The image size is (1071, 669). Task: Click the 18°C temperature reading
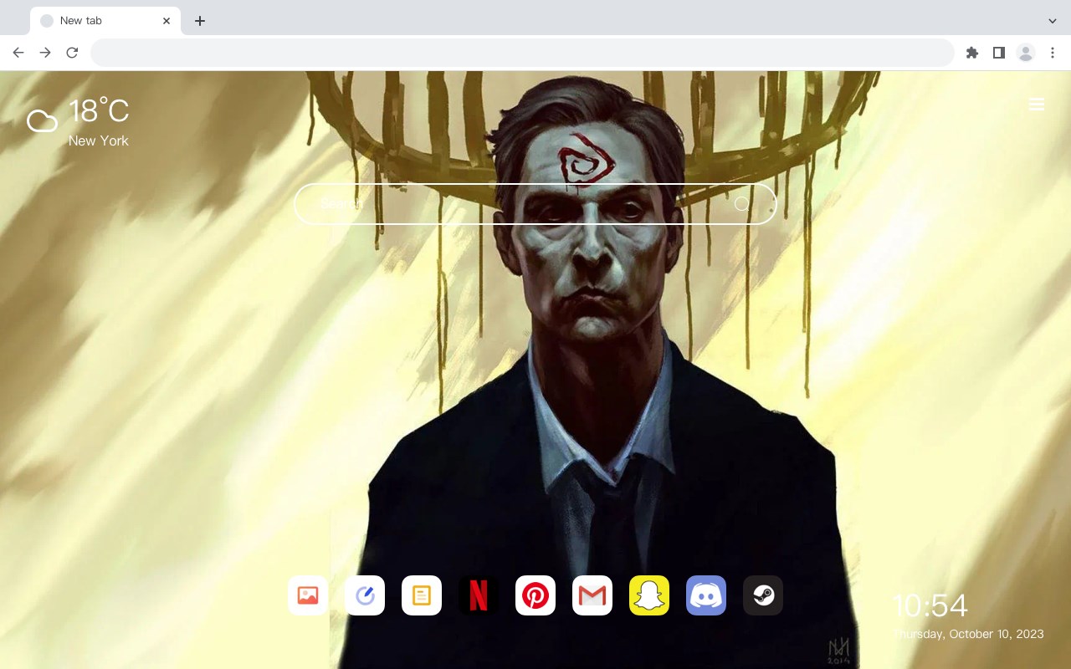[x=99, y=111]
